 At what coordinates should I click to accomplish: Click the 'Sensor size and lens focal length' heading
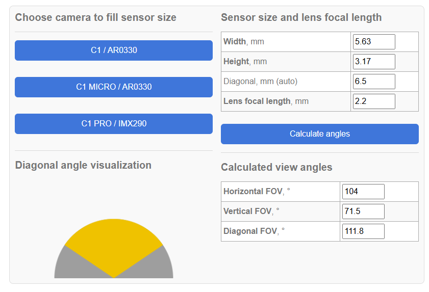click(x=301, y=17)
